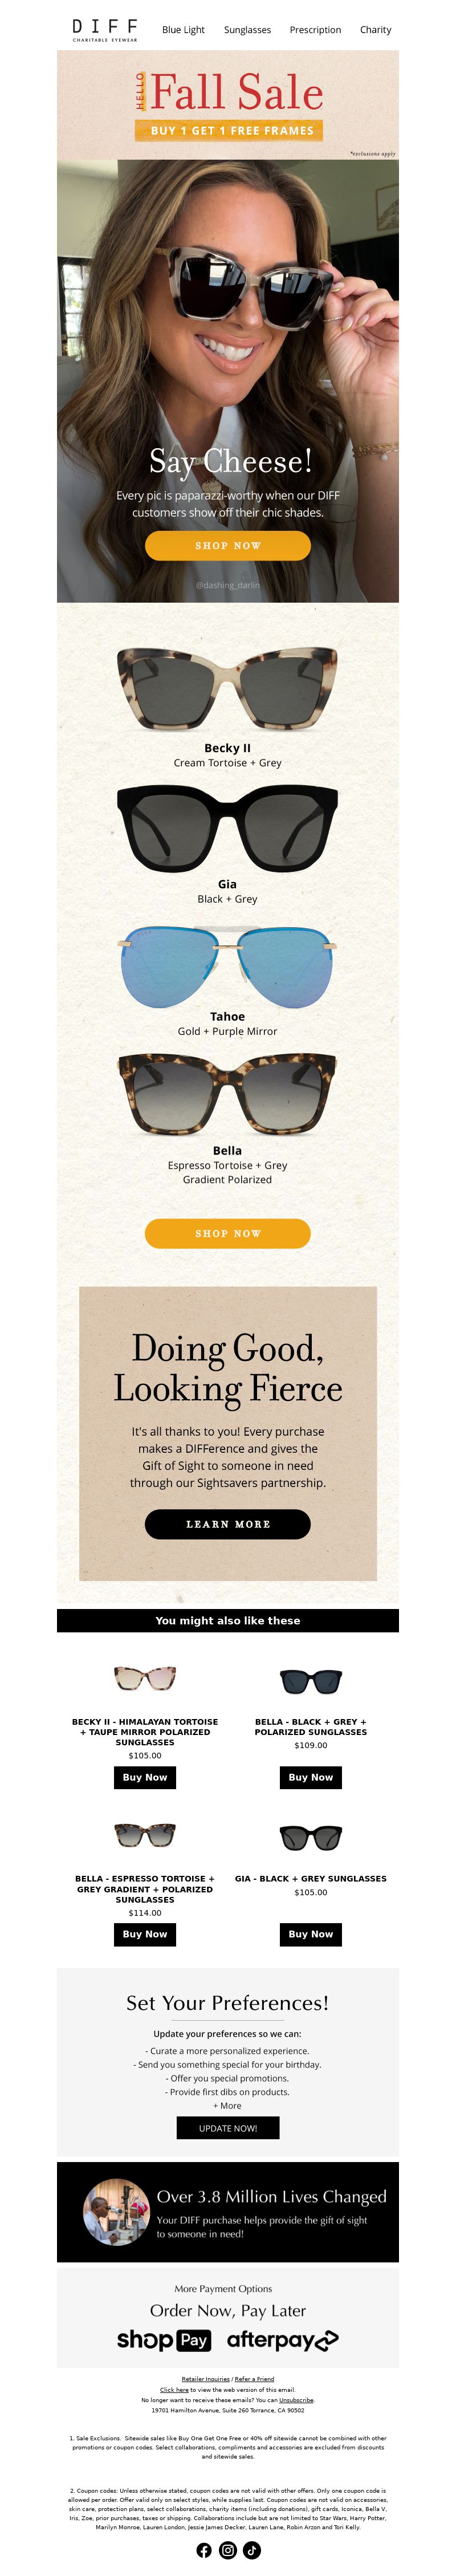
Task: Open the Sunglasses menu item
Action: click(247, 30)
